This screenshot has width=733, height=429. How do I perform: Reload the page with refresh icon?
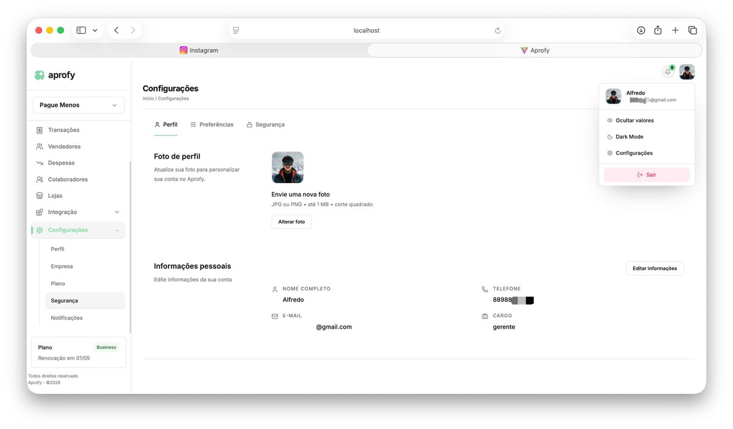[x=497, y=31]
